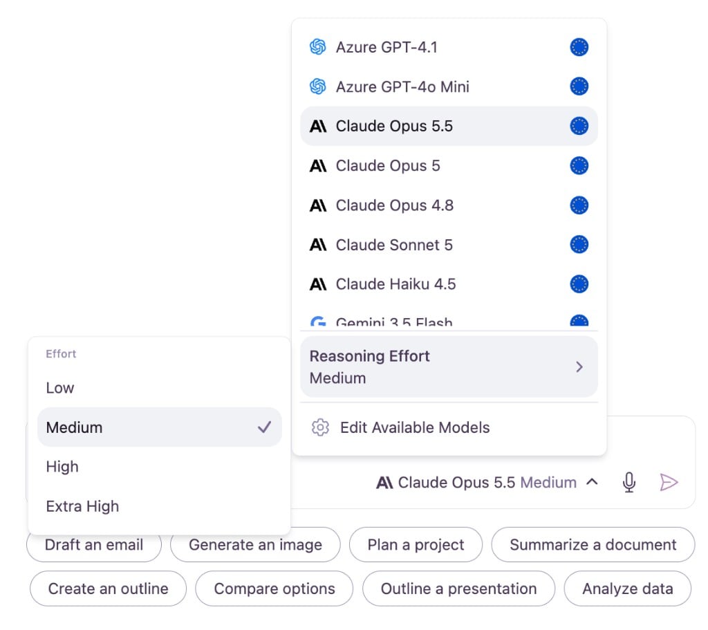Screen dimensions: 708x630
Task: Open the Reasoning Effort Medium row
Action: pos(449,367)
